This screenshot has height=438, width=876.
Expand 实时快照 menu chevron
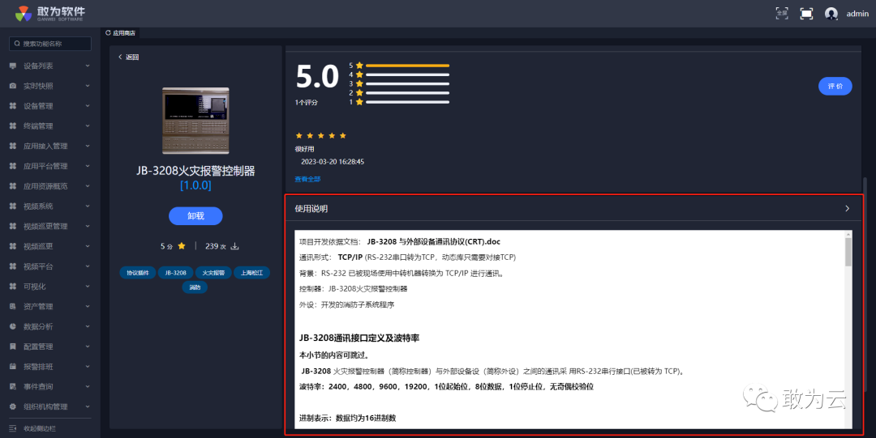88,86
